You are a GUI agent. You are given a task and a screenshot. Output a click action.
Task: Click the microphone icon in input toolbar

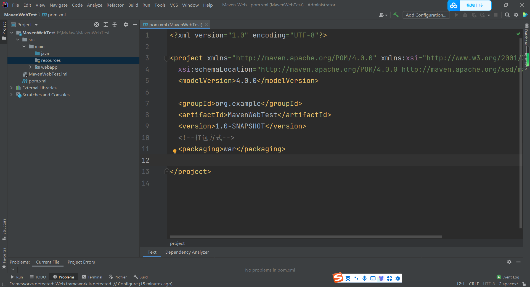coord(364,278)
